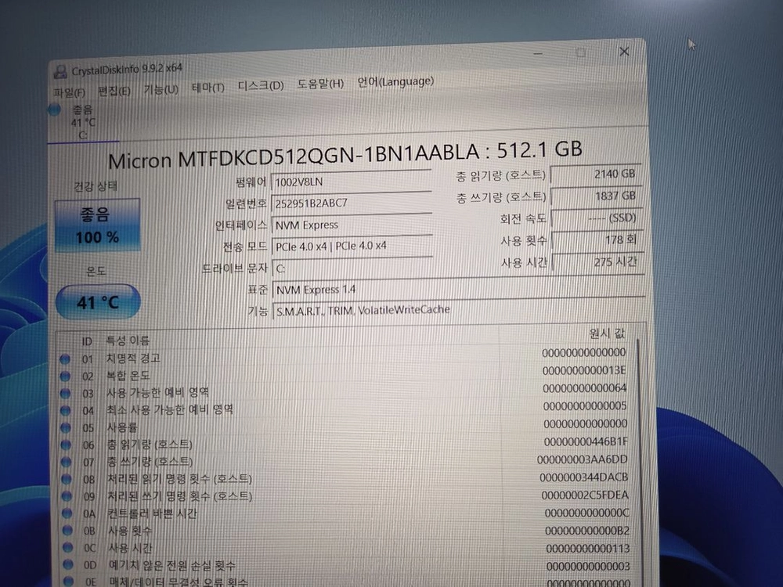Select the 컨트롤러 바쁜 시간 row name
Screen dimensions: 783x587
[x=153, y=513]
